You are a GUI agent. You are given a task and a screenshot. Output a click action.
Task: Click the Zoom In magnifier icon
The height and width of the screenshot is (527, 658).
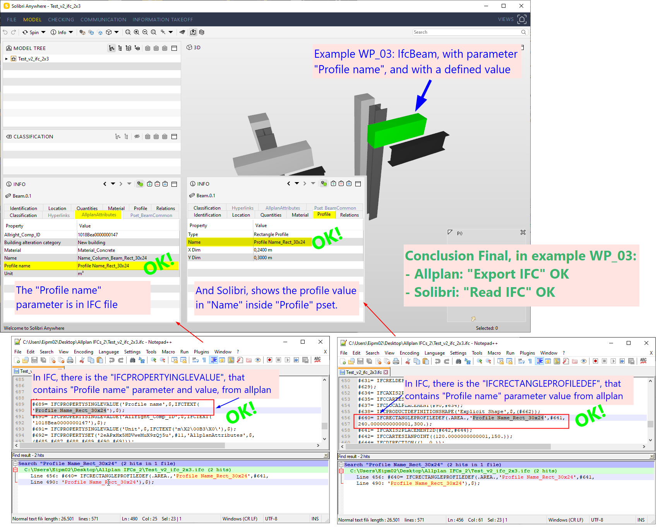point(137,32)
